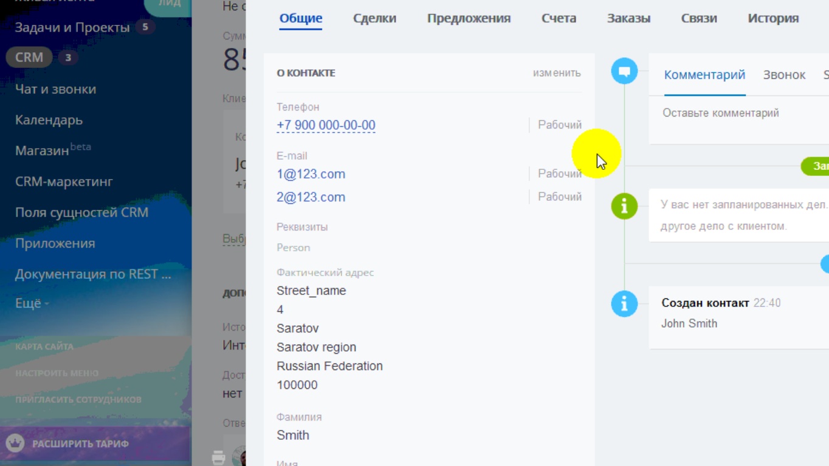Click the green info icon for planned activities
Screen dimensions: 829x466
(x=624, y=206)
